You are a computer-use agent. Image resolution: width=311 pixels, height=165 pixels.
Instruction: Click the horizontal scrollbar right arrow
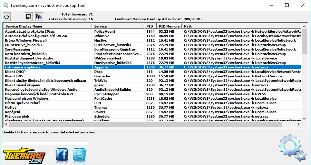pyautogui.click(x=298, y=124)
